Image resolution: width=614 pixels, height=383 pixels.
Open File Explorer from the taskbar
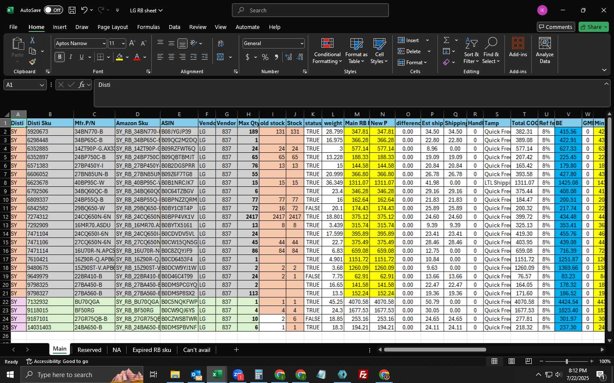tap(175, 374)
